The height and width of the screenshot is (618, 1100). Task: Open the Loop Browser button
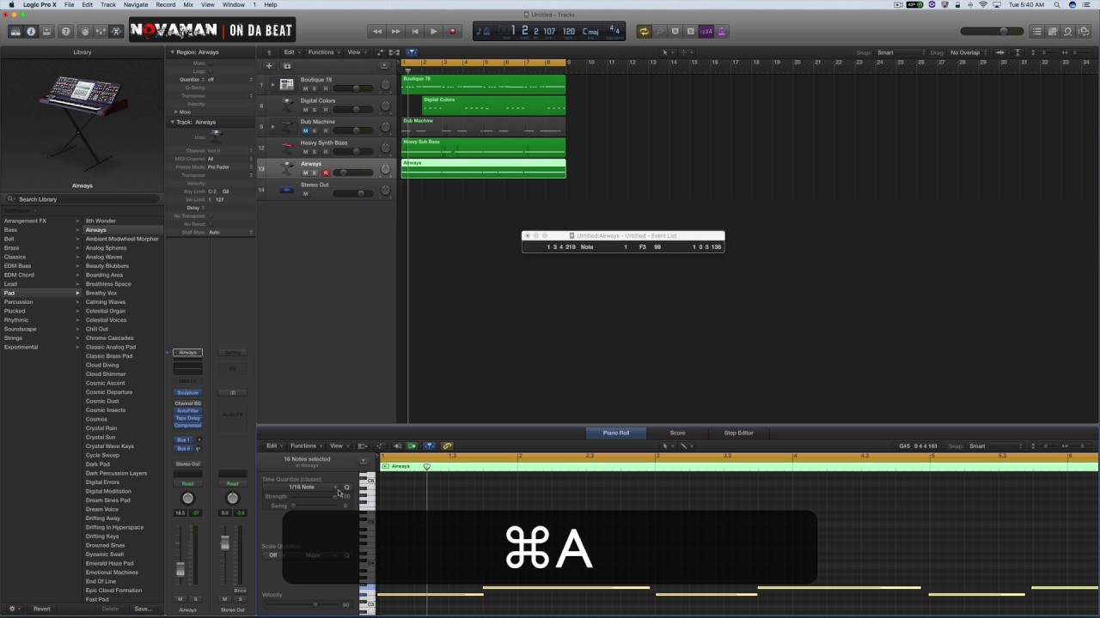pos(1068,31)
